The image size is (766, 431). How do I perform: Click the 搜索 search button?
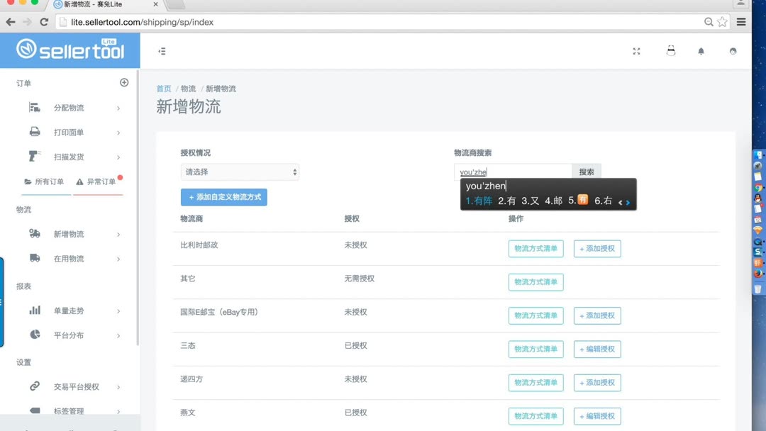coord(587,171)
